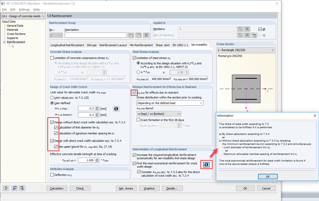
Task: Toggle As,min for effects due to restraint
Action: pos(134,93)
